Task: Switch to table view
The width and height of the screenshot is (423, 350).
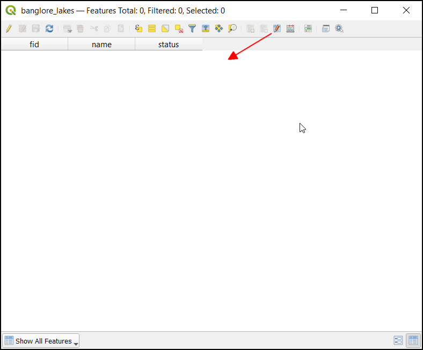Action: tap(413, 340)
